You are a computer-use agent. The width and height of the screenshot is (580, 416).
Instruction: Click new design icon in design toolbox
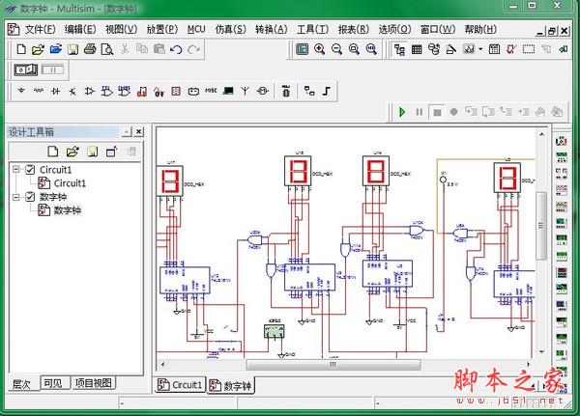53,152
